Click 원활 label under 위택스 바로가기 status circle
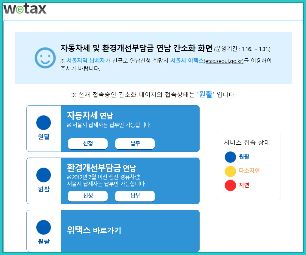306x255 pixels. click(44, 241)
